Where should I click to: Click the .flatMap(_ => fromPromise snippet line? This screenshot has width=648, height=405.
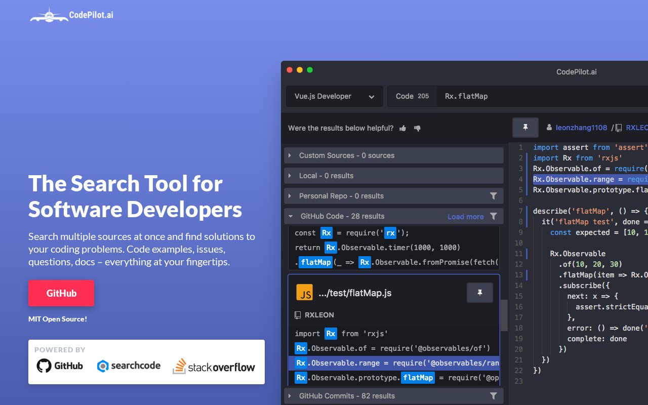(x=394, y=262)
